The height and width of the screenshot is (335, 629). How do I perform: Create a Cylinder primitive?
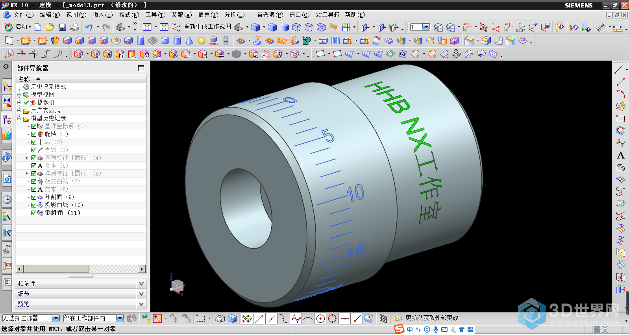point(177,41)
